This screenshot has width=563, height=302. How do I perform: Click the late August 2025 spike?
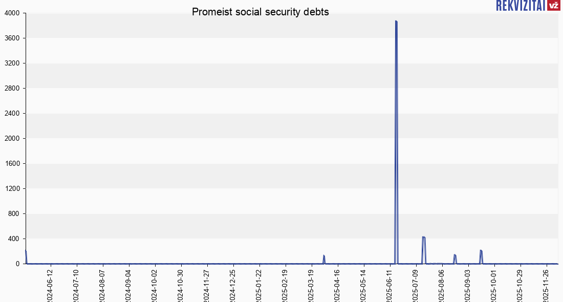454,255
